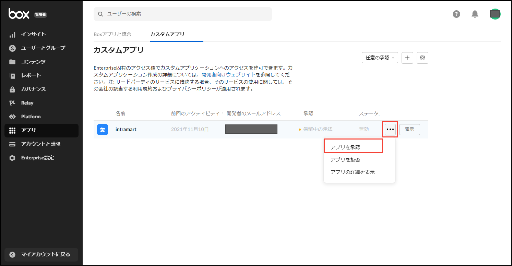Image resolution: width=512 pixels, height=266 pixels.
Task: Go to ユーザーとグループ in the sidebar
Action: coord(43,48)
